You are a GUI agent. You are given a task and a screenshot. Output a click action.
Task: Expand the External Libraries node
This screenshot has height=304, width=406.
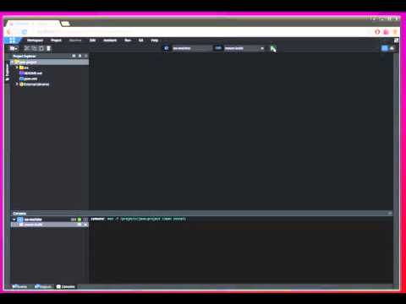click(x=17, y=84)
